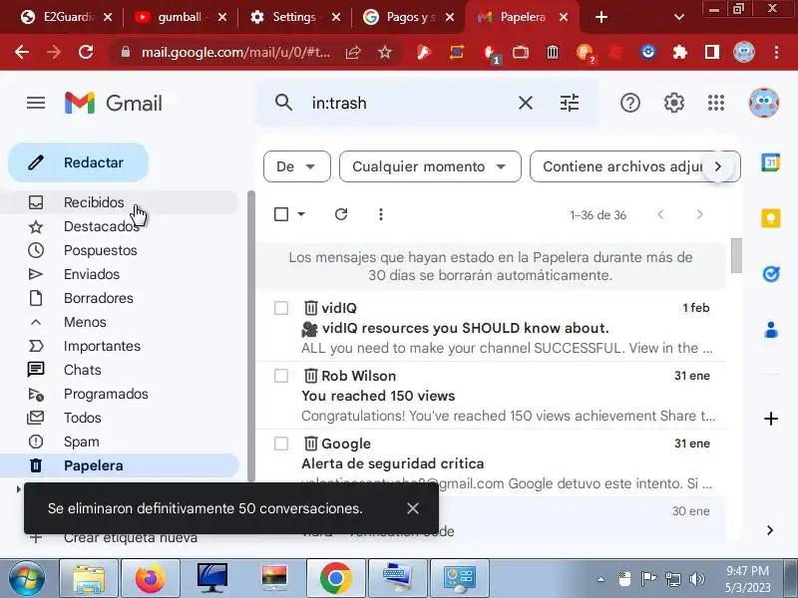Image resolution: width=798 pixels, height=598 pixels.
Task: Open Firefox from the taskbar
Action: (151, 579)
